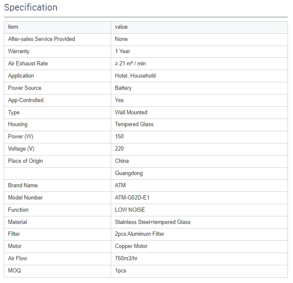Click the 'item' column header

point(13,27)
